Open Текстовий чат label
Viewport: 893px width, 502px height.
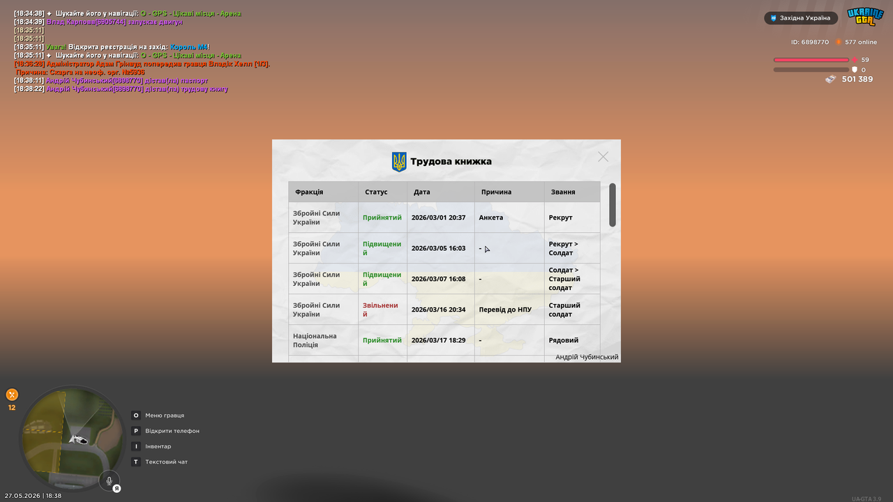coord(167,462)
